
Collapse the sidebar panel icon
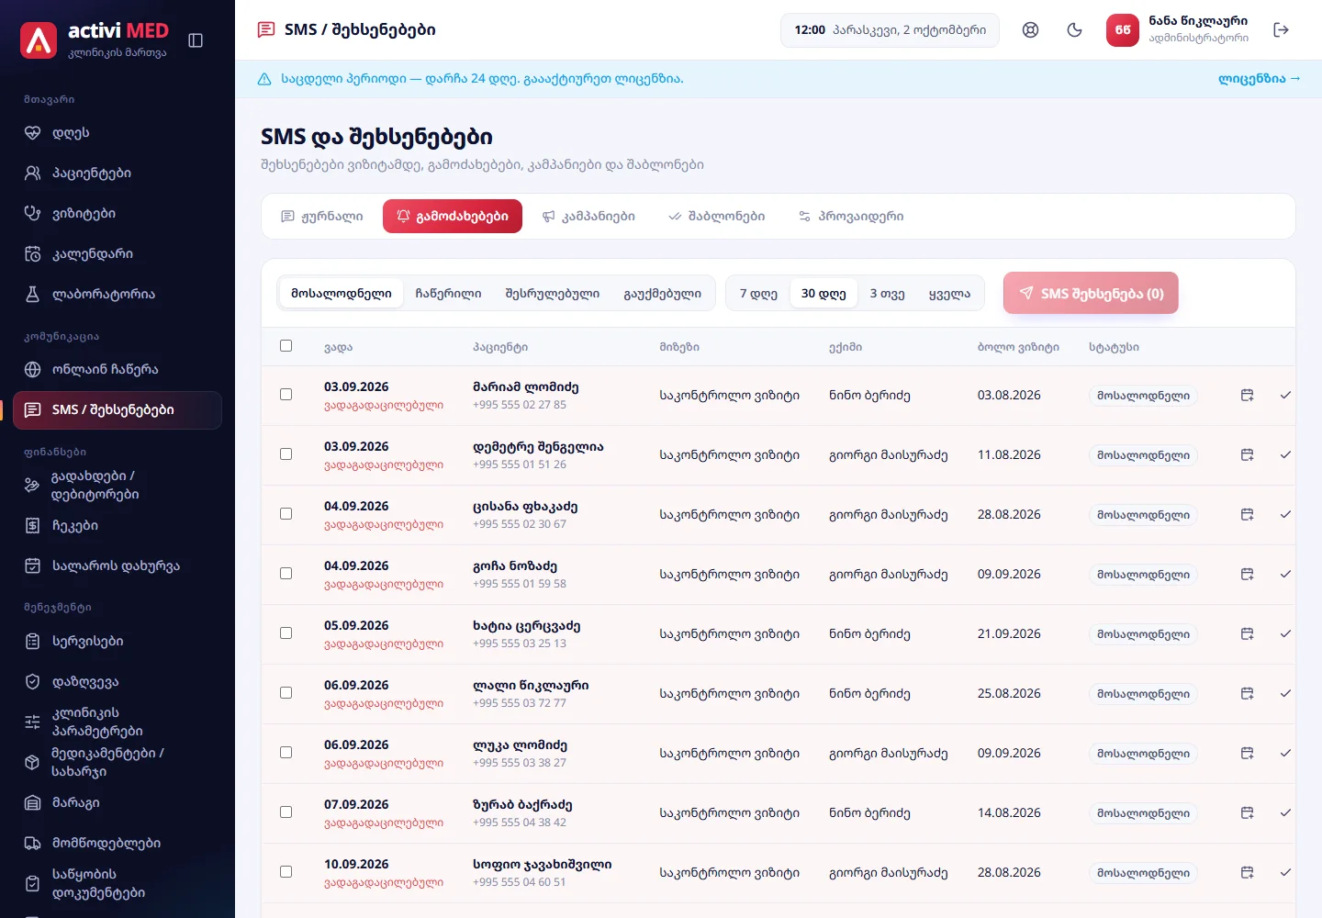pyautogui.click(x=196, y=40)
